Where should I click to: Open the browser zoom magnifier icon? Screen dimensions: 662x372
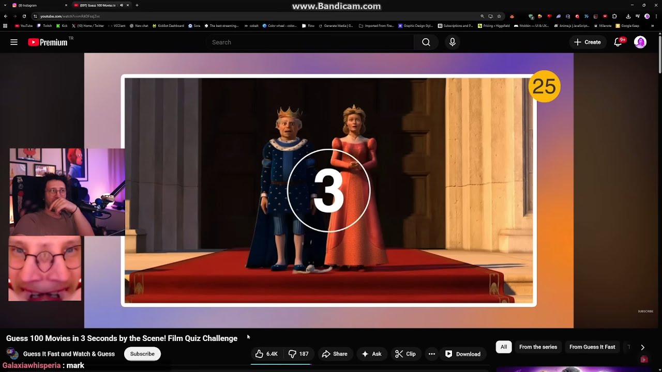pos(483,16)
